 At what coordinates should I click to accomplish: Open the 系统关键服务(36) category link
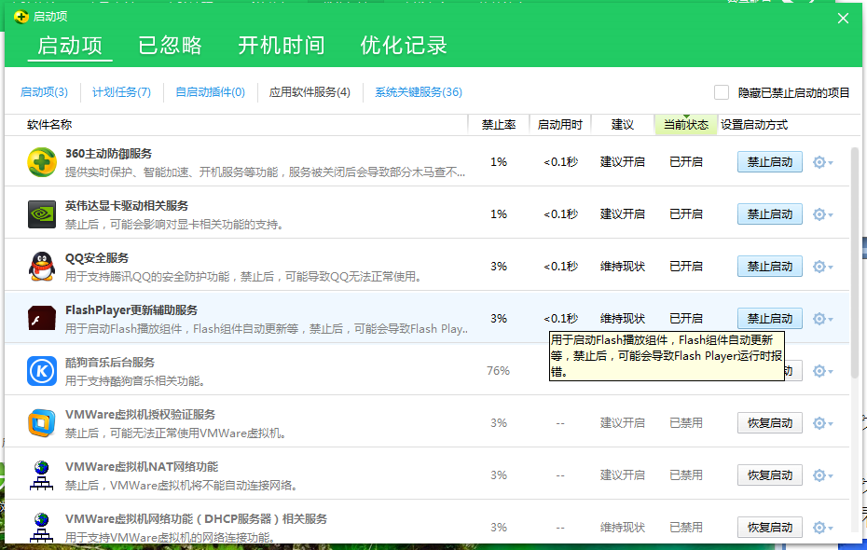coord(418,92)
